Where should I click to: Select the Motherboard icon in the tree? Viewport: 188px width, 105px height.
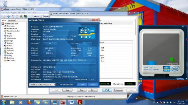5,28
